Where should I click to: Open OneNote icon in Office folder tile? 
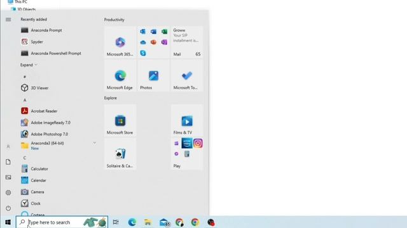pos(164,42)
